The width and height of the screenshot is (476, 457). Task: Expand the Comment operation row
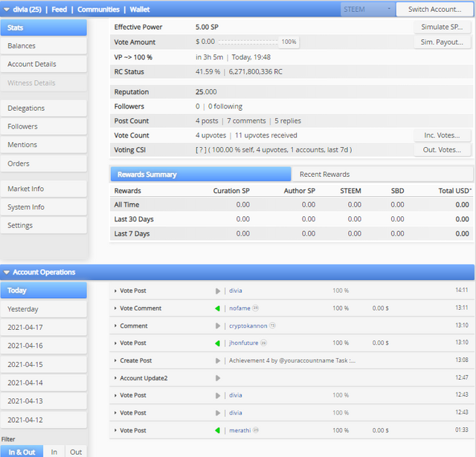coord(115,326)
